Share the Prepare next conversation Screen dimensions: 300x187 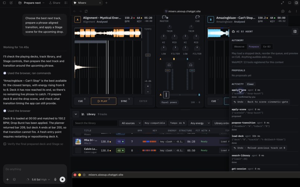pyautogui.click(x=54, y=3)
